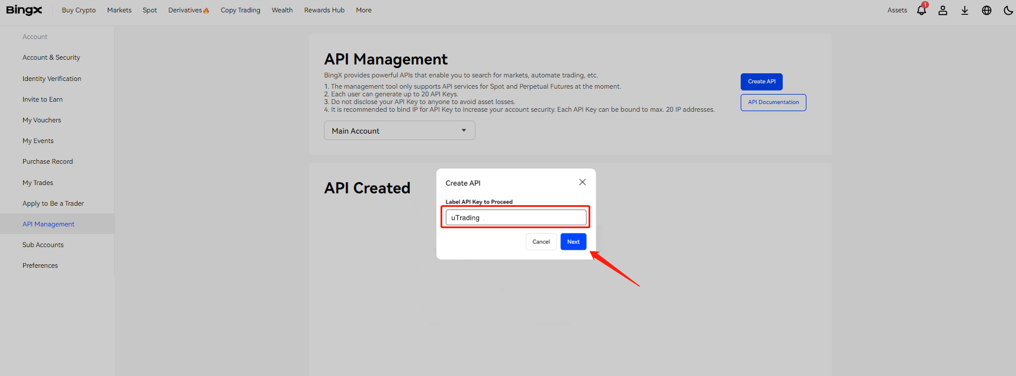Viewport: 1016px width, 376px height.
Task: Click Next in the Create API dialog
Action: (573, 241)
